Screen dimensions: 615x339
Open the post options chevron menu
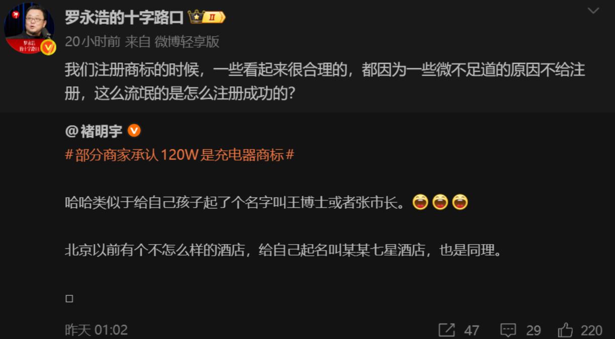tap(593, 11)
